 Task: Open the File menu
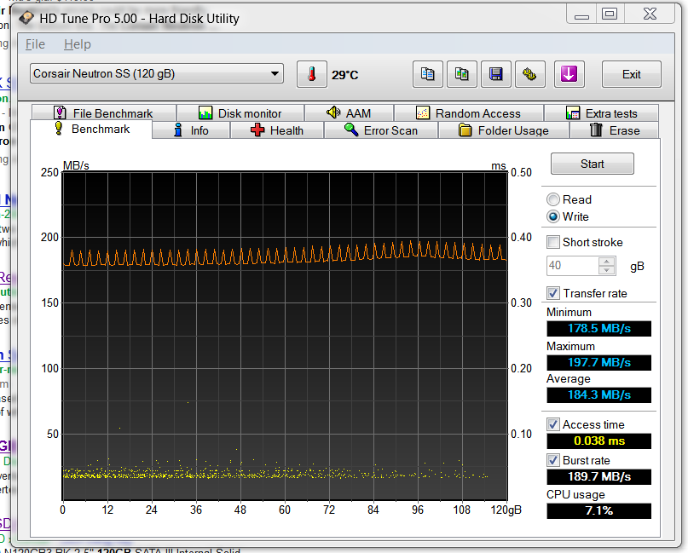35,44
